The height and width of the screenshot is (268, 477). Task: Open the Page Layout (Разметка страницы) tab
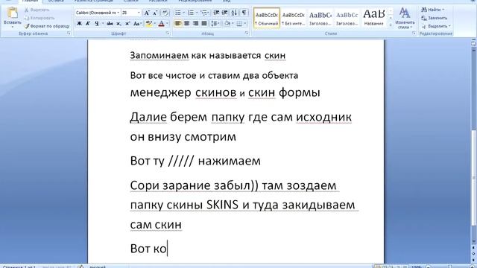(93, 1)
